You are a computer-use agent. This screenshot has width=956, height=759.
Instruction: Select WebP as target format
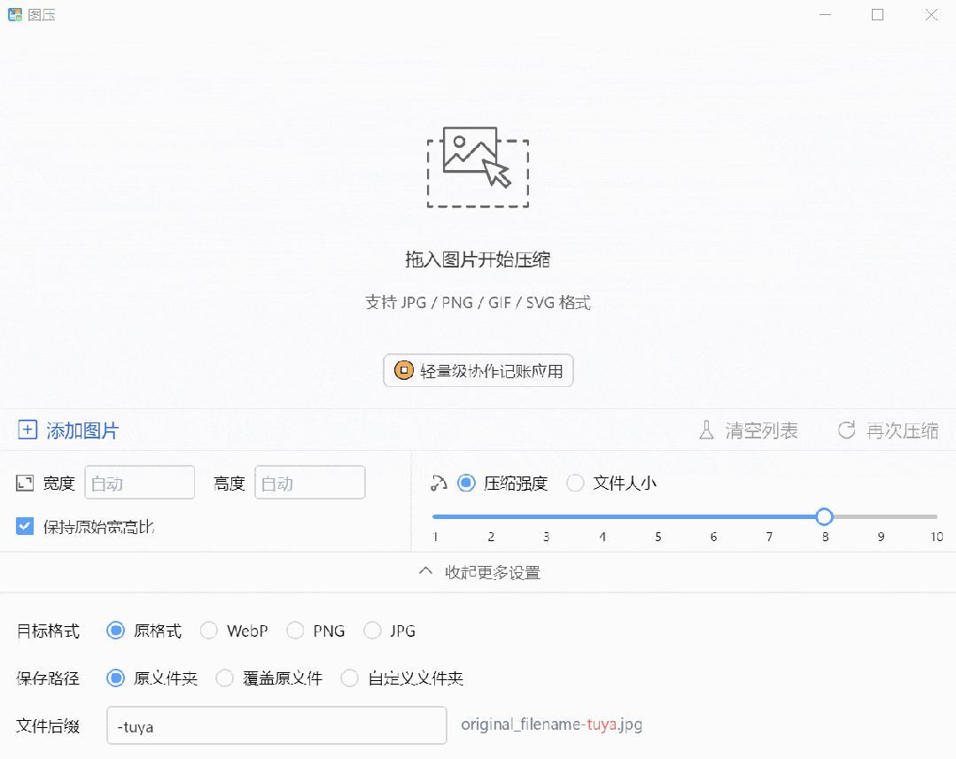208,631
